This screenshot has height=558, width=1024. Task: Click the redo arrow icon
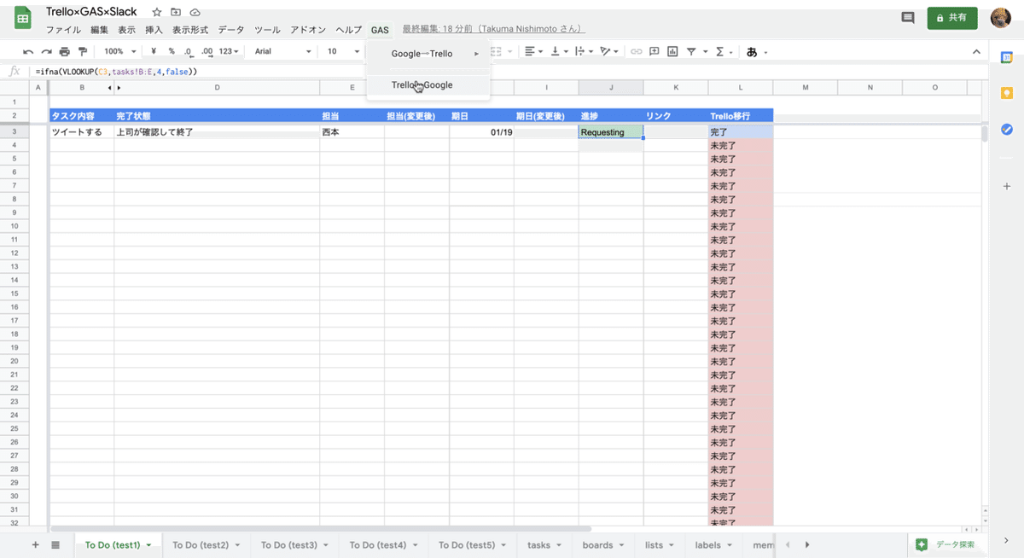[46, 51]
